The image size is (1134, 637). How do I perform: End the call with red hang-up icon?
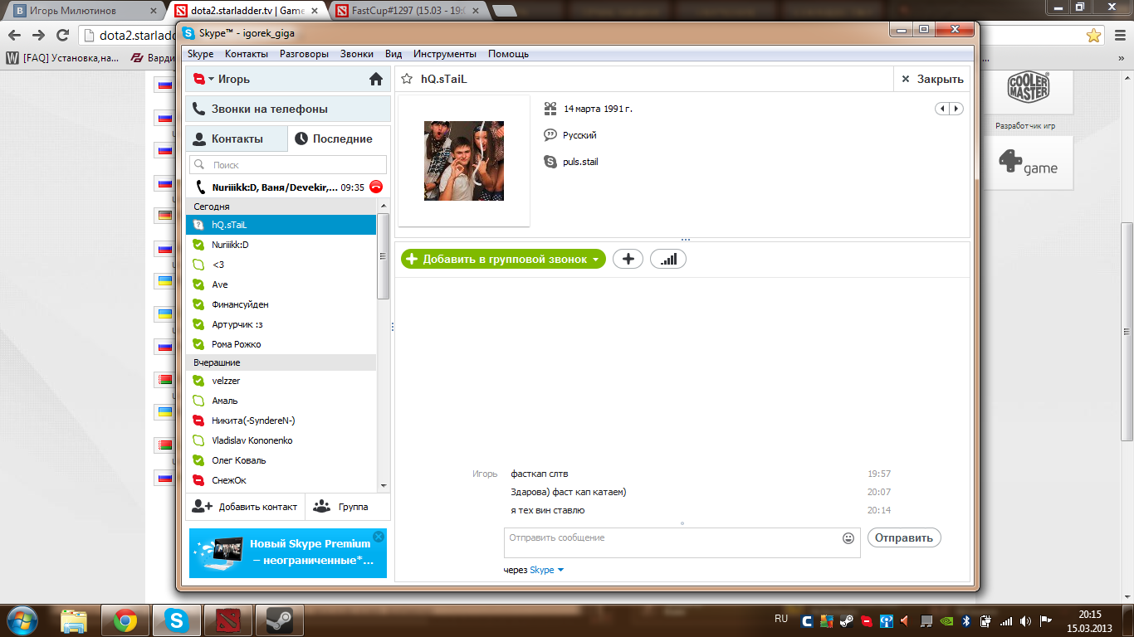376,187
